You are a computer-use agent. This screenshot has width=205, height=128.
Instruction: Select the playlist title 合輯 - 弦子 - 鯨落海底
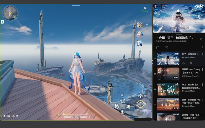click(x=176, y=38)
